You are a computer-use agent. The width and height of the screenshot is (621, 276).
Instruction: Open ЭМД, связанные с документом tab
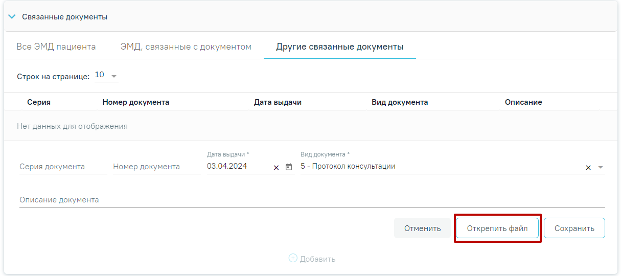186,47
